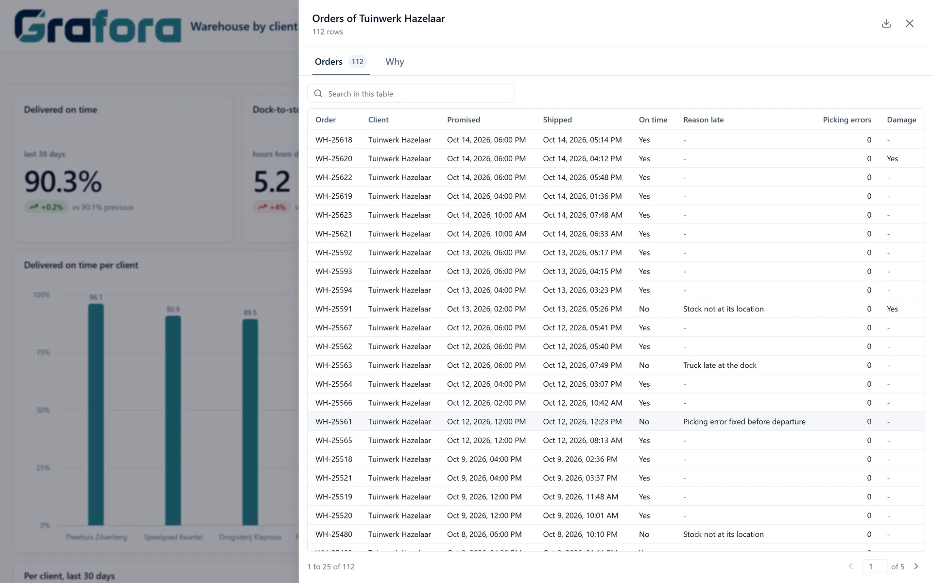Sort by Picking errors column header
Screen dimensions: 933x583
[x=847, y=120]
